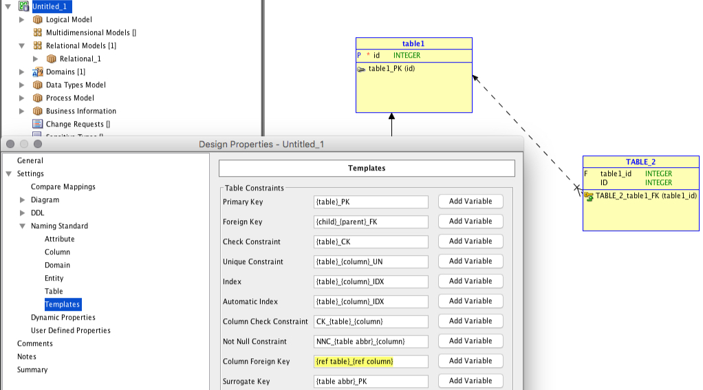Image resolution: width=703 pixels, height=390 pixels.
Task: Open Summary in Design Properties
Action: click(x=32, y=370)
